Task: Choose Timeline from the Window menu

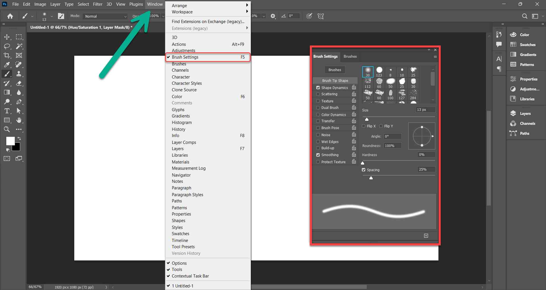Action: point(208,241)
